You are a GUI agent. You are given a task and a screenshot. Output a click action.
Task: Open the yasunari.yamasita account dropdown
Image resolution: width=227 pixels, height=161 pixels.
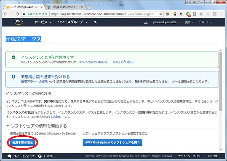click(x=166, y=22)
